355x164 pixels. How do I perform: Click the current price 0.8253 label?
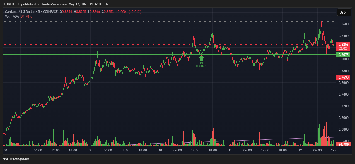pyautogui.click(x=343, y=44)
